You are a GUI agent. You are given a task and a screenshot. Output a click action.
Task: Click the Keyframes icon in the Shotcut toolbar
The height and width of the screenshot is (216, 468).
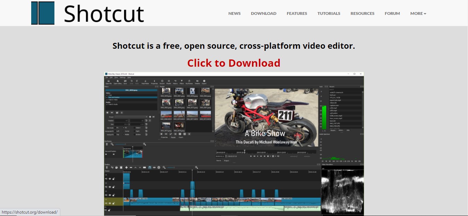click(x=189, y=82)
